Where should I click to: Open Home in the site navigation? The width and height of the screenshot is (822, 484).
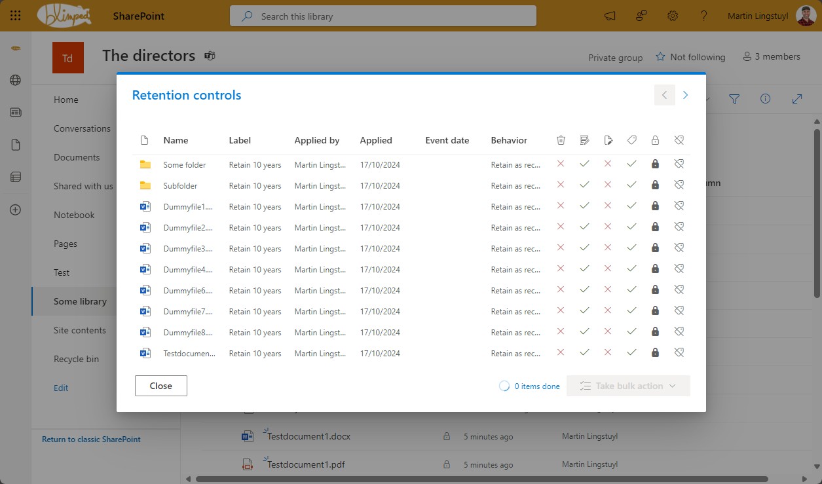point(66,100)
